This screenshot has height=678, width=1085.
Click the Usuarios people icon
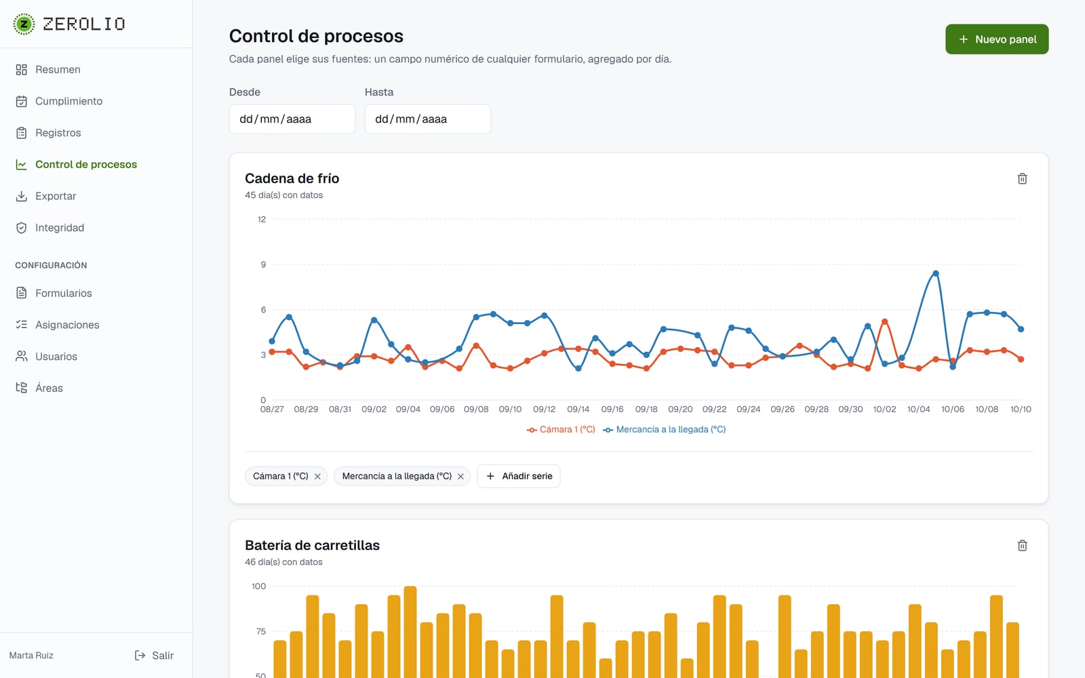(x=22, y=356)
